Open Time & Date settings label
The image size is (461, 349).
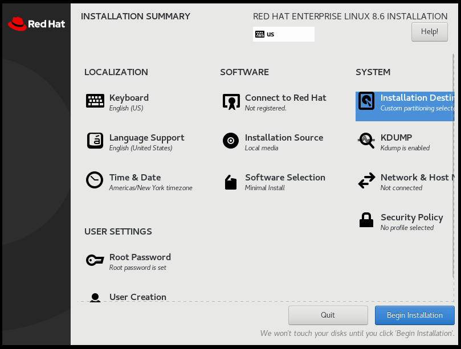click(x=135, y=178)
